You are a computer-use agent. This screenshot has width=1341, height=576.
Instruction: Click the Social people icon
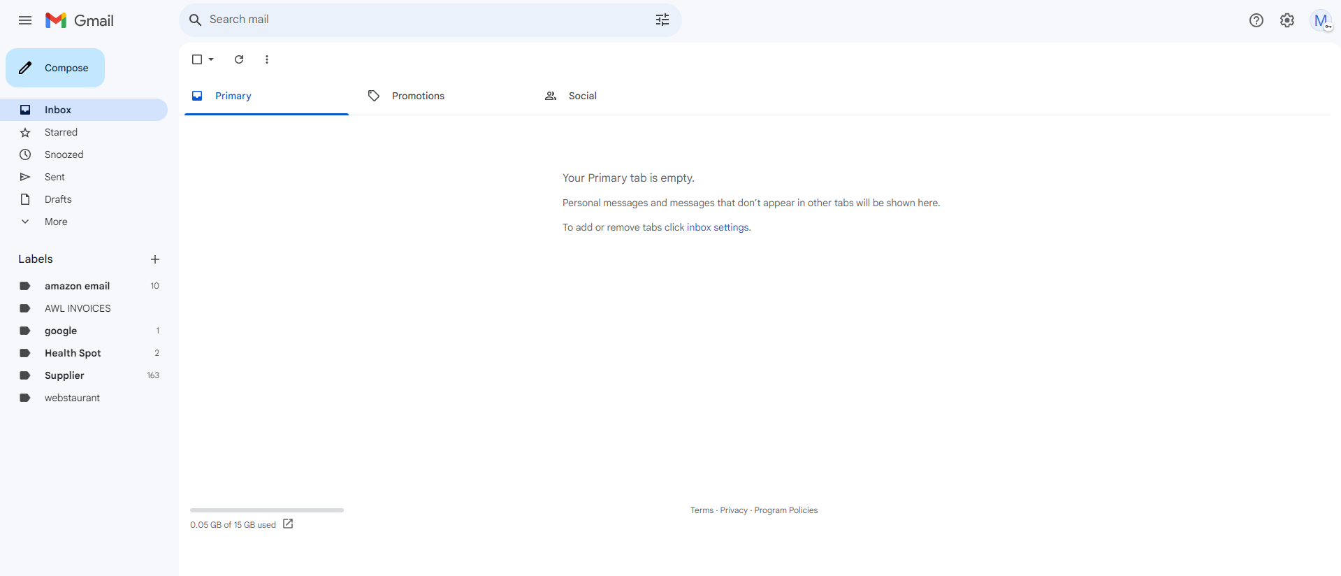click(551, 96)
